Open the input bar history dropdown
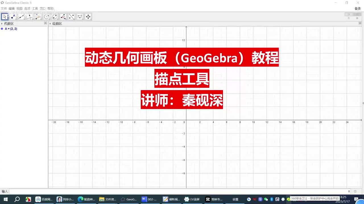 349,192
